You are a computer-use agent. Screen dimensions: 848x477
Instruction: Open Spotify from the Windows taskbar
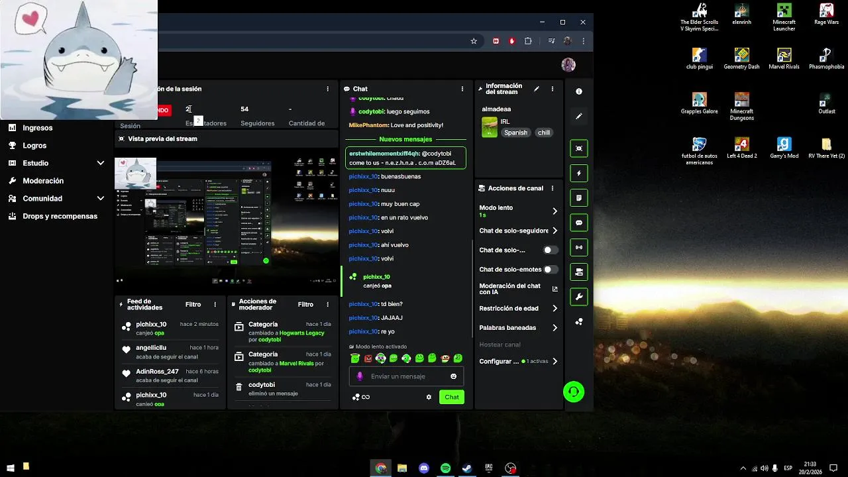point(446,468)
